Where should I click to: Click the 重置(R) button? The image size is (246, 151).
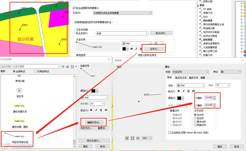pyautogui.click(x=102, y=128)
